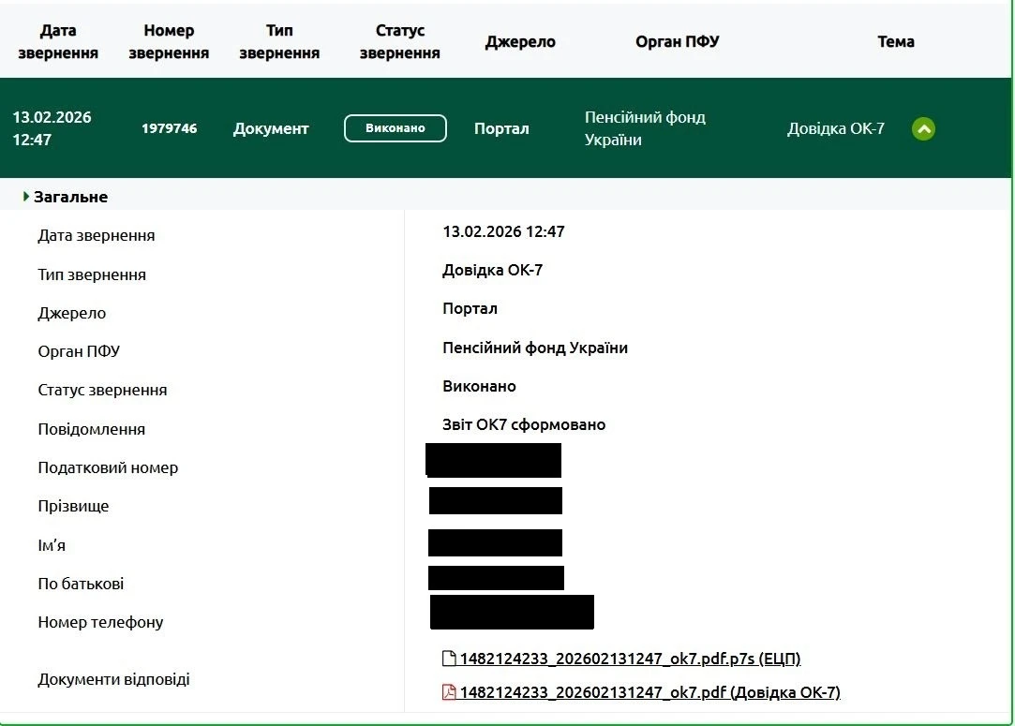Click the 13.02.2026 date in green row

click(x=52, y=118)
